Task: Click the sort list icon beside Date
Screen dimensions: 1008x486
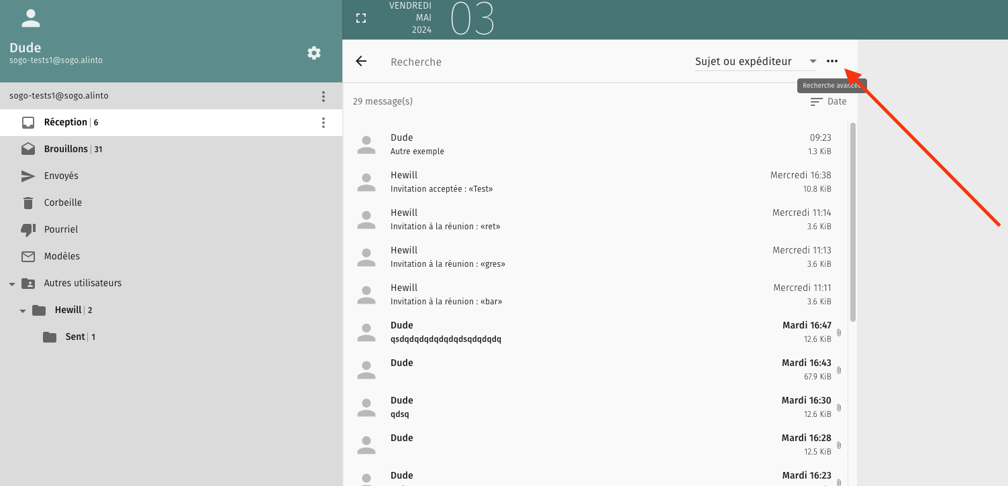Action: [816, 102]
